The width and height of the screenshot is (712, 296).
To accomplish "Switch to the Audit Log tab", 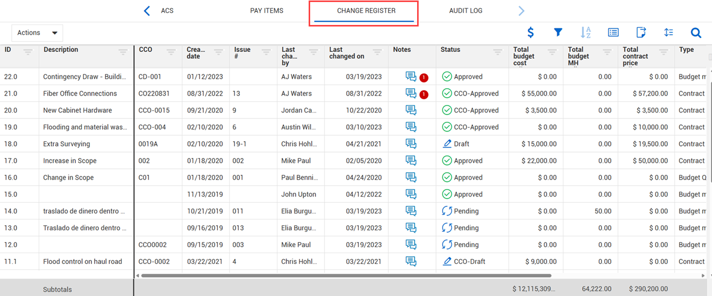I will 465,11.
